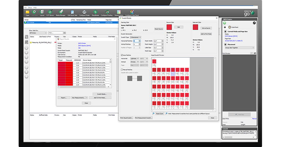
Task: Click the Open folder icon in toolbar
Action: pos(28,12)
